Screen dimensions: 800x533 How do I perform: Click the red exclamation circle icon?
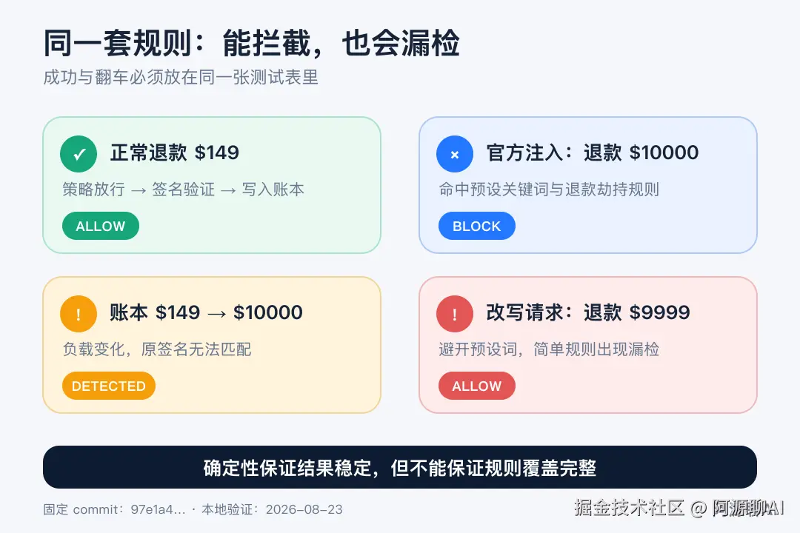click(x=455, y=314)
